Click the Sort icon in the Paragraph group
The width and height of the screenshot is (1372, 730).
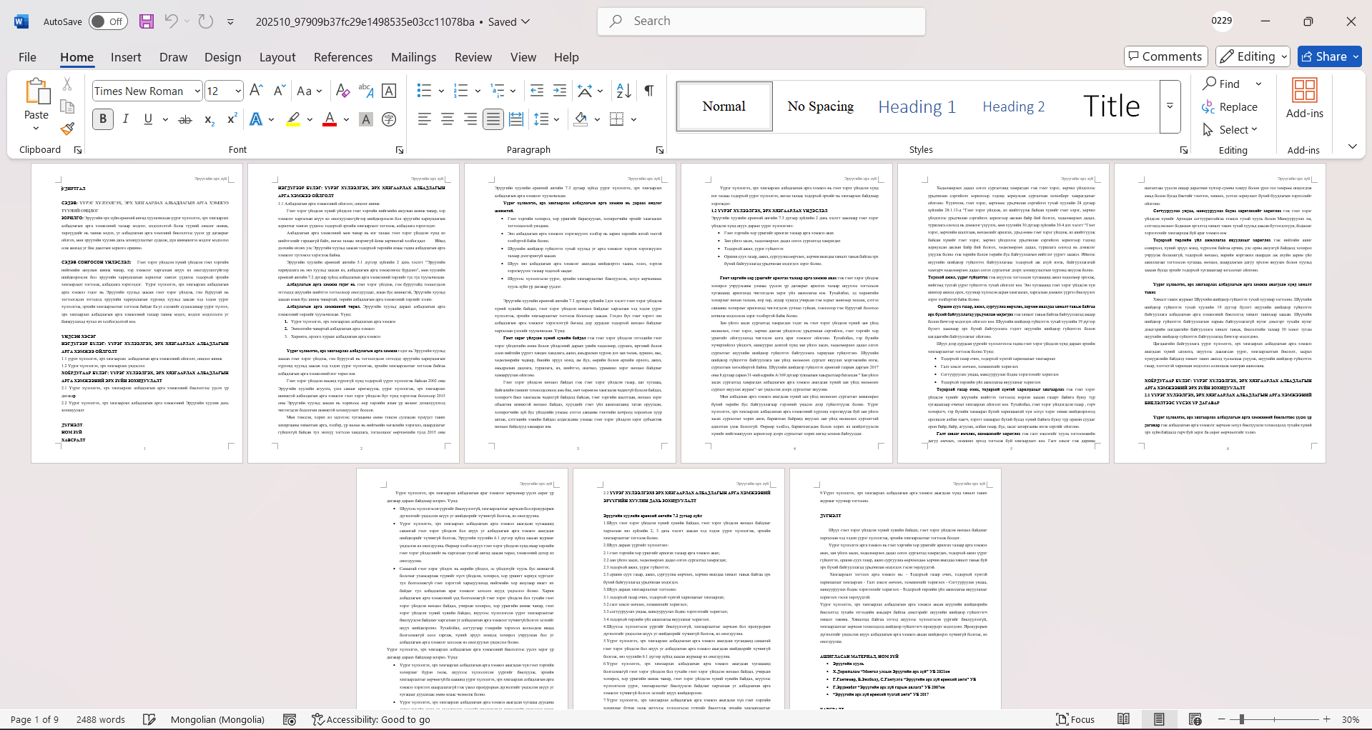click(x=623, y=91)
